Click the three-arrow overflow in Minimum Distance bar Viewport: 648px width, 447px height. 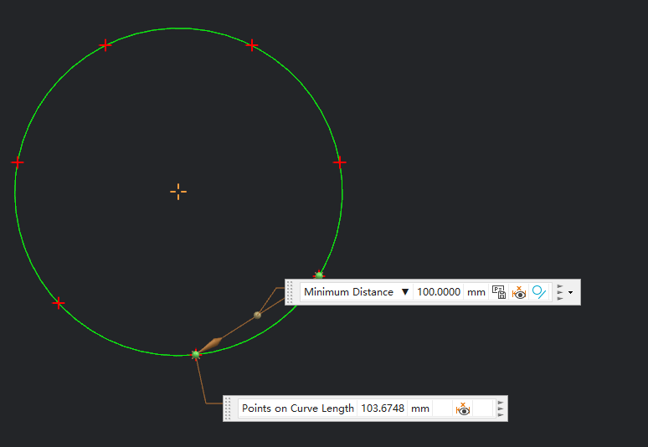(x=560, y=292)
